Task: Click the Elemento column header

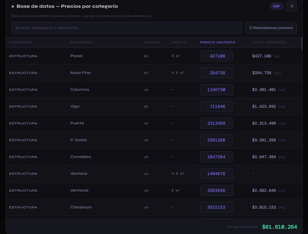Action: pyautogui.click(x=81, y=42)
